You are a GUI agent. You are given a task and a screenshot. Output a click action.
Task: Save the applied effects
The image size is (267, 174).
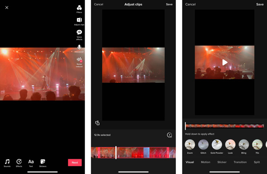260,4
